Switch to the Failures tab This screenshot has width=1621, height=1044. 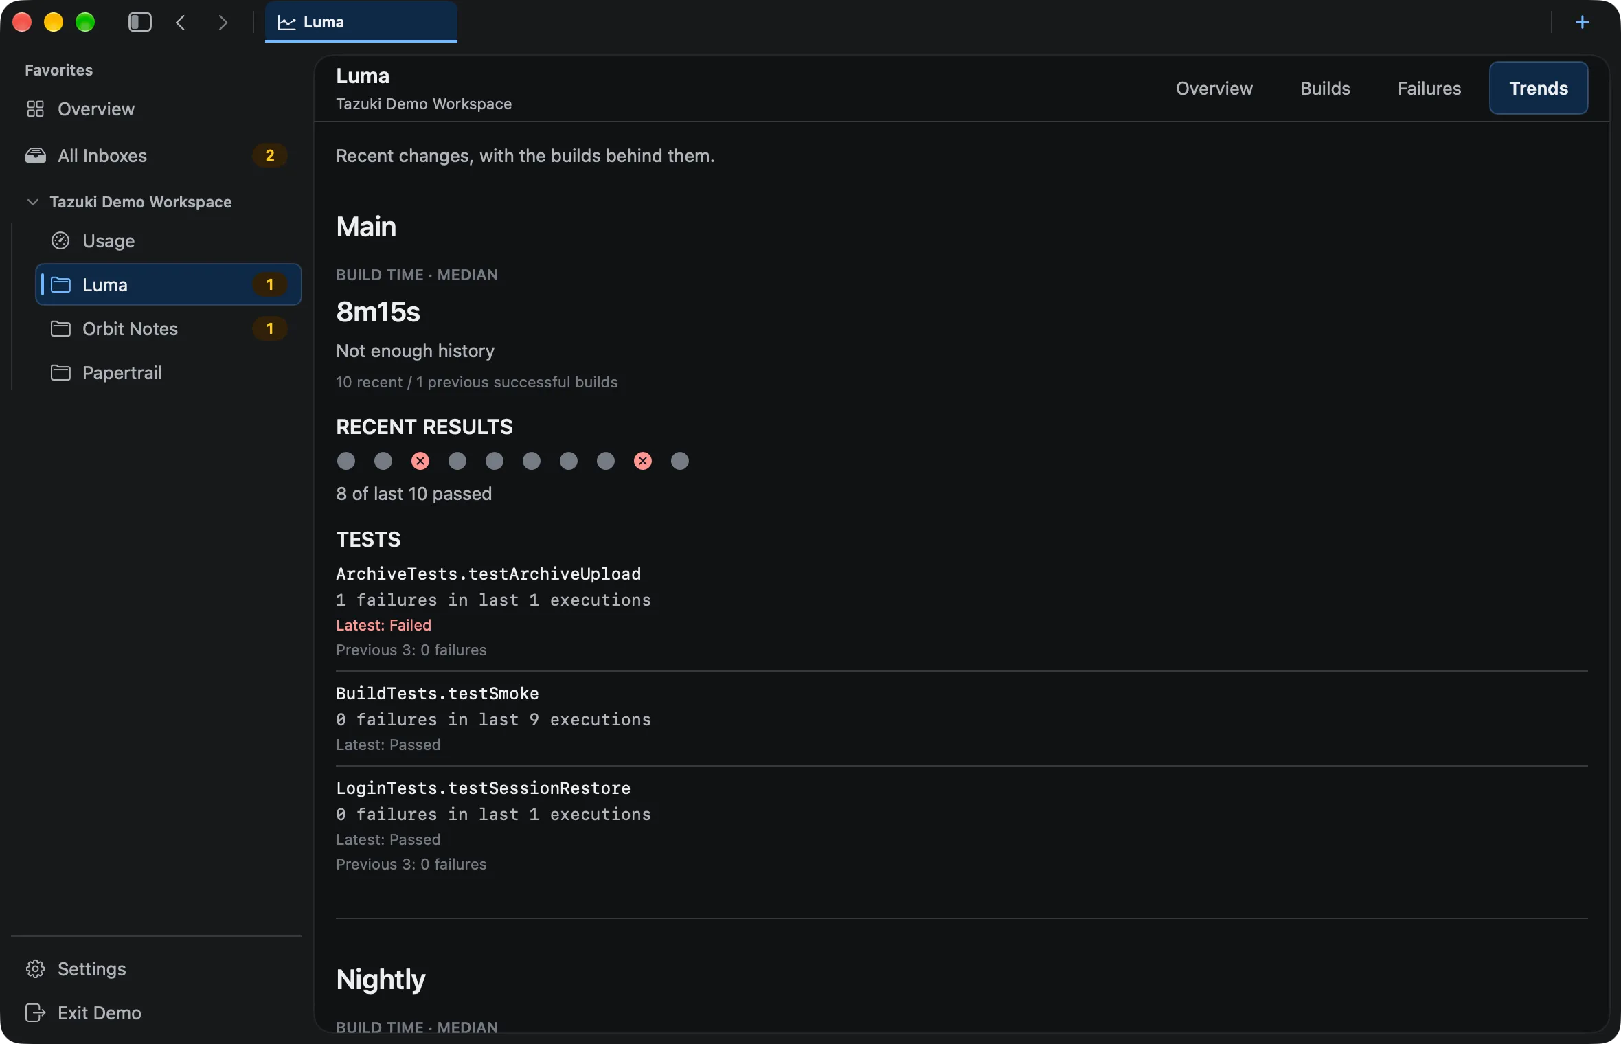point(1429,89)
